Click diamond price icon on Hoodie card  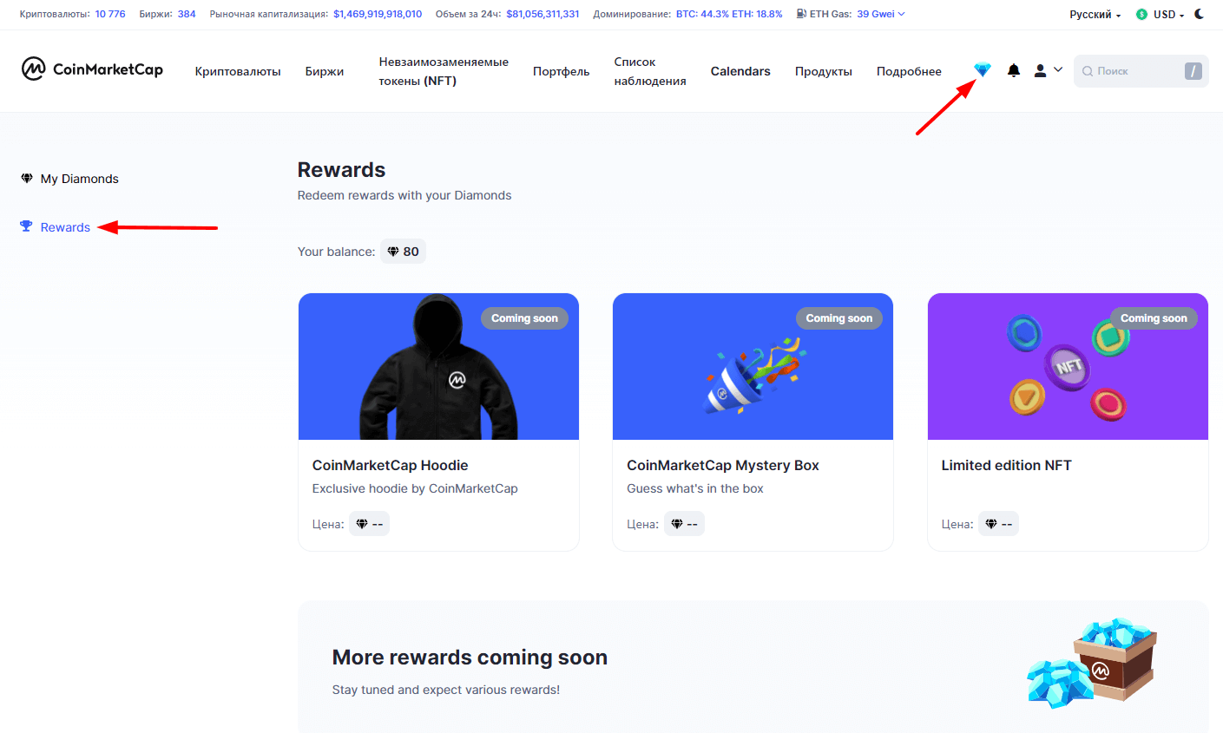coord(362,524)
